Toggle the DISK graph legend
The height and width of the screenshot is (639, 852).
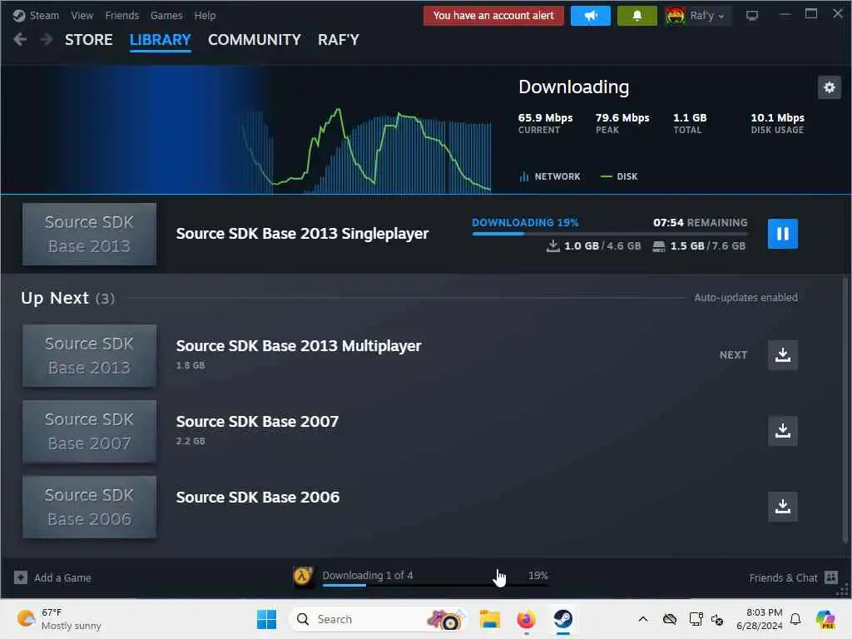point(619,176)
